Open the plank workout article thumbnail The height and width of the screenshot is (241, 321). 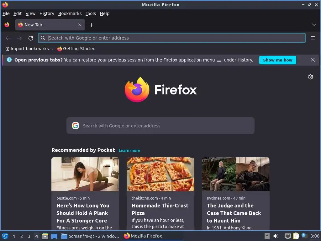pos(85,174)
